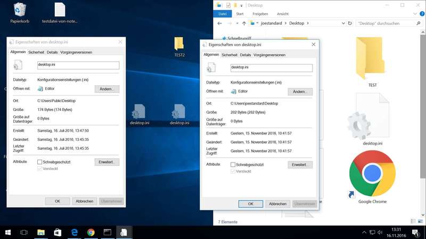Click the Windows Store taskbar icon
Image resolution: width=426 pixels, height=239 pixels.
[58, 233]
